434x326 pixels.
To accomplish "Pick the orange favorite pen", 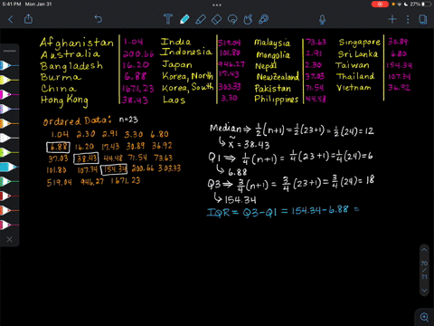I will coord(9,123).
